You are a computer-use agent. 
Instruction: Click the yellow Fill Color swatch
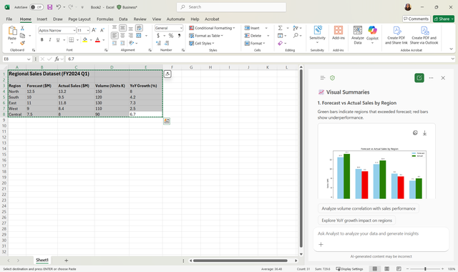[85, 40]
